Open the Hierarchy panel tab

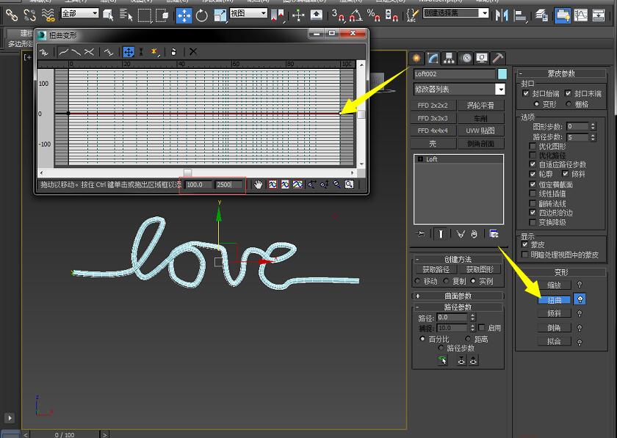[x=450, y=59]
